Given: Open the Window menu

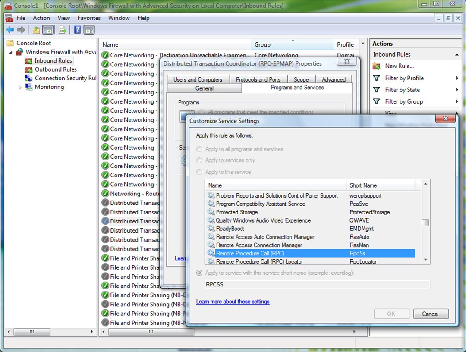Looking at the screenshot, I should [x=119, y=18].
